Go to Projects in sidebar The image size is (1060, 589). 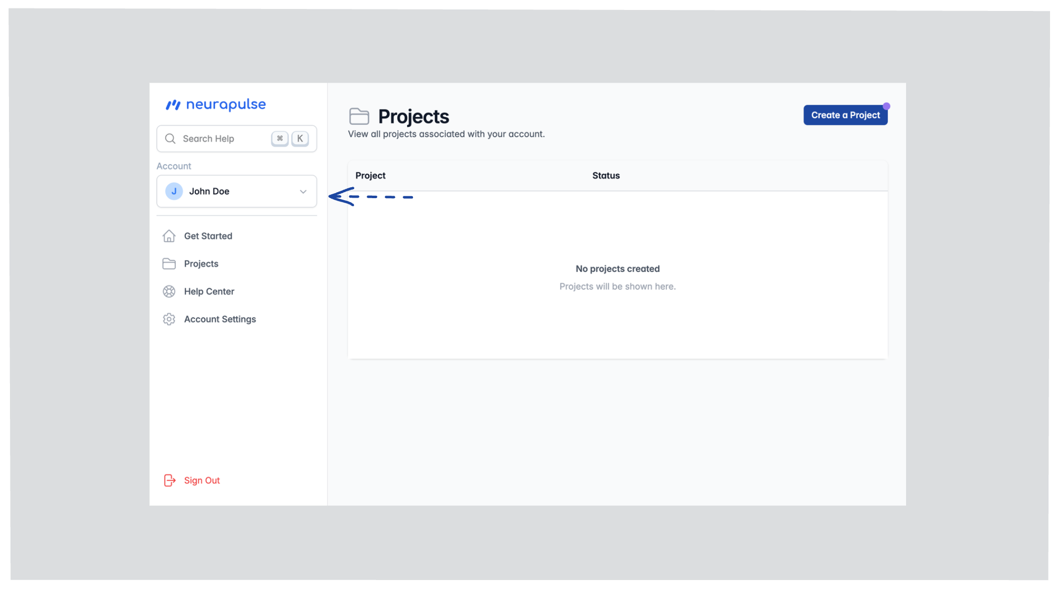(x=201, y=263)
